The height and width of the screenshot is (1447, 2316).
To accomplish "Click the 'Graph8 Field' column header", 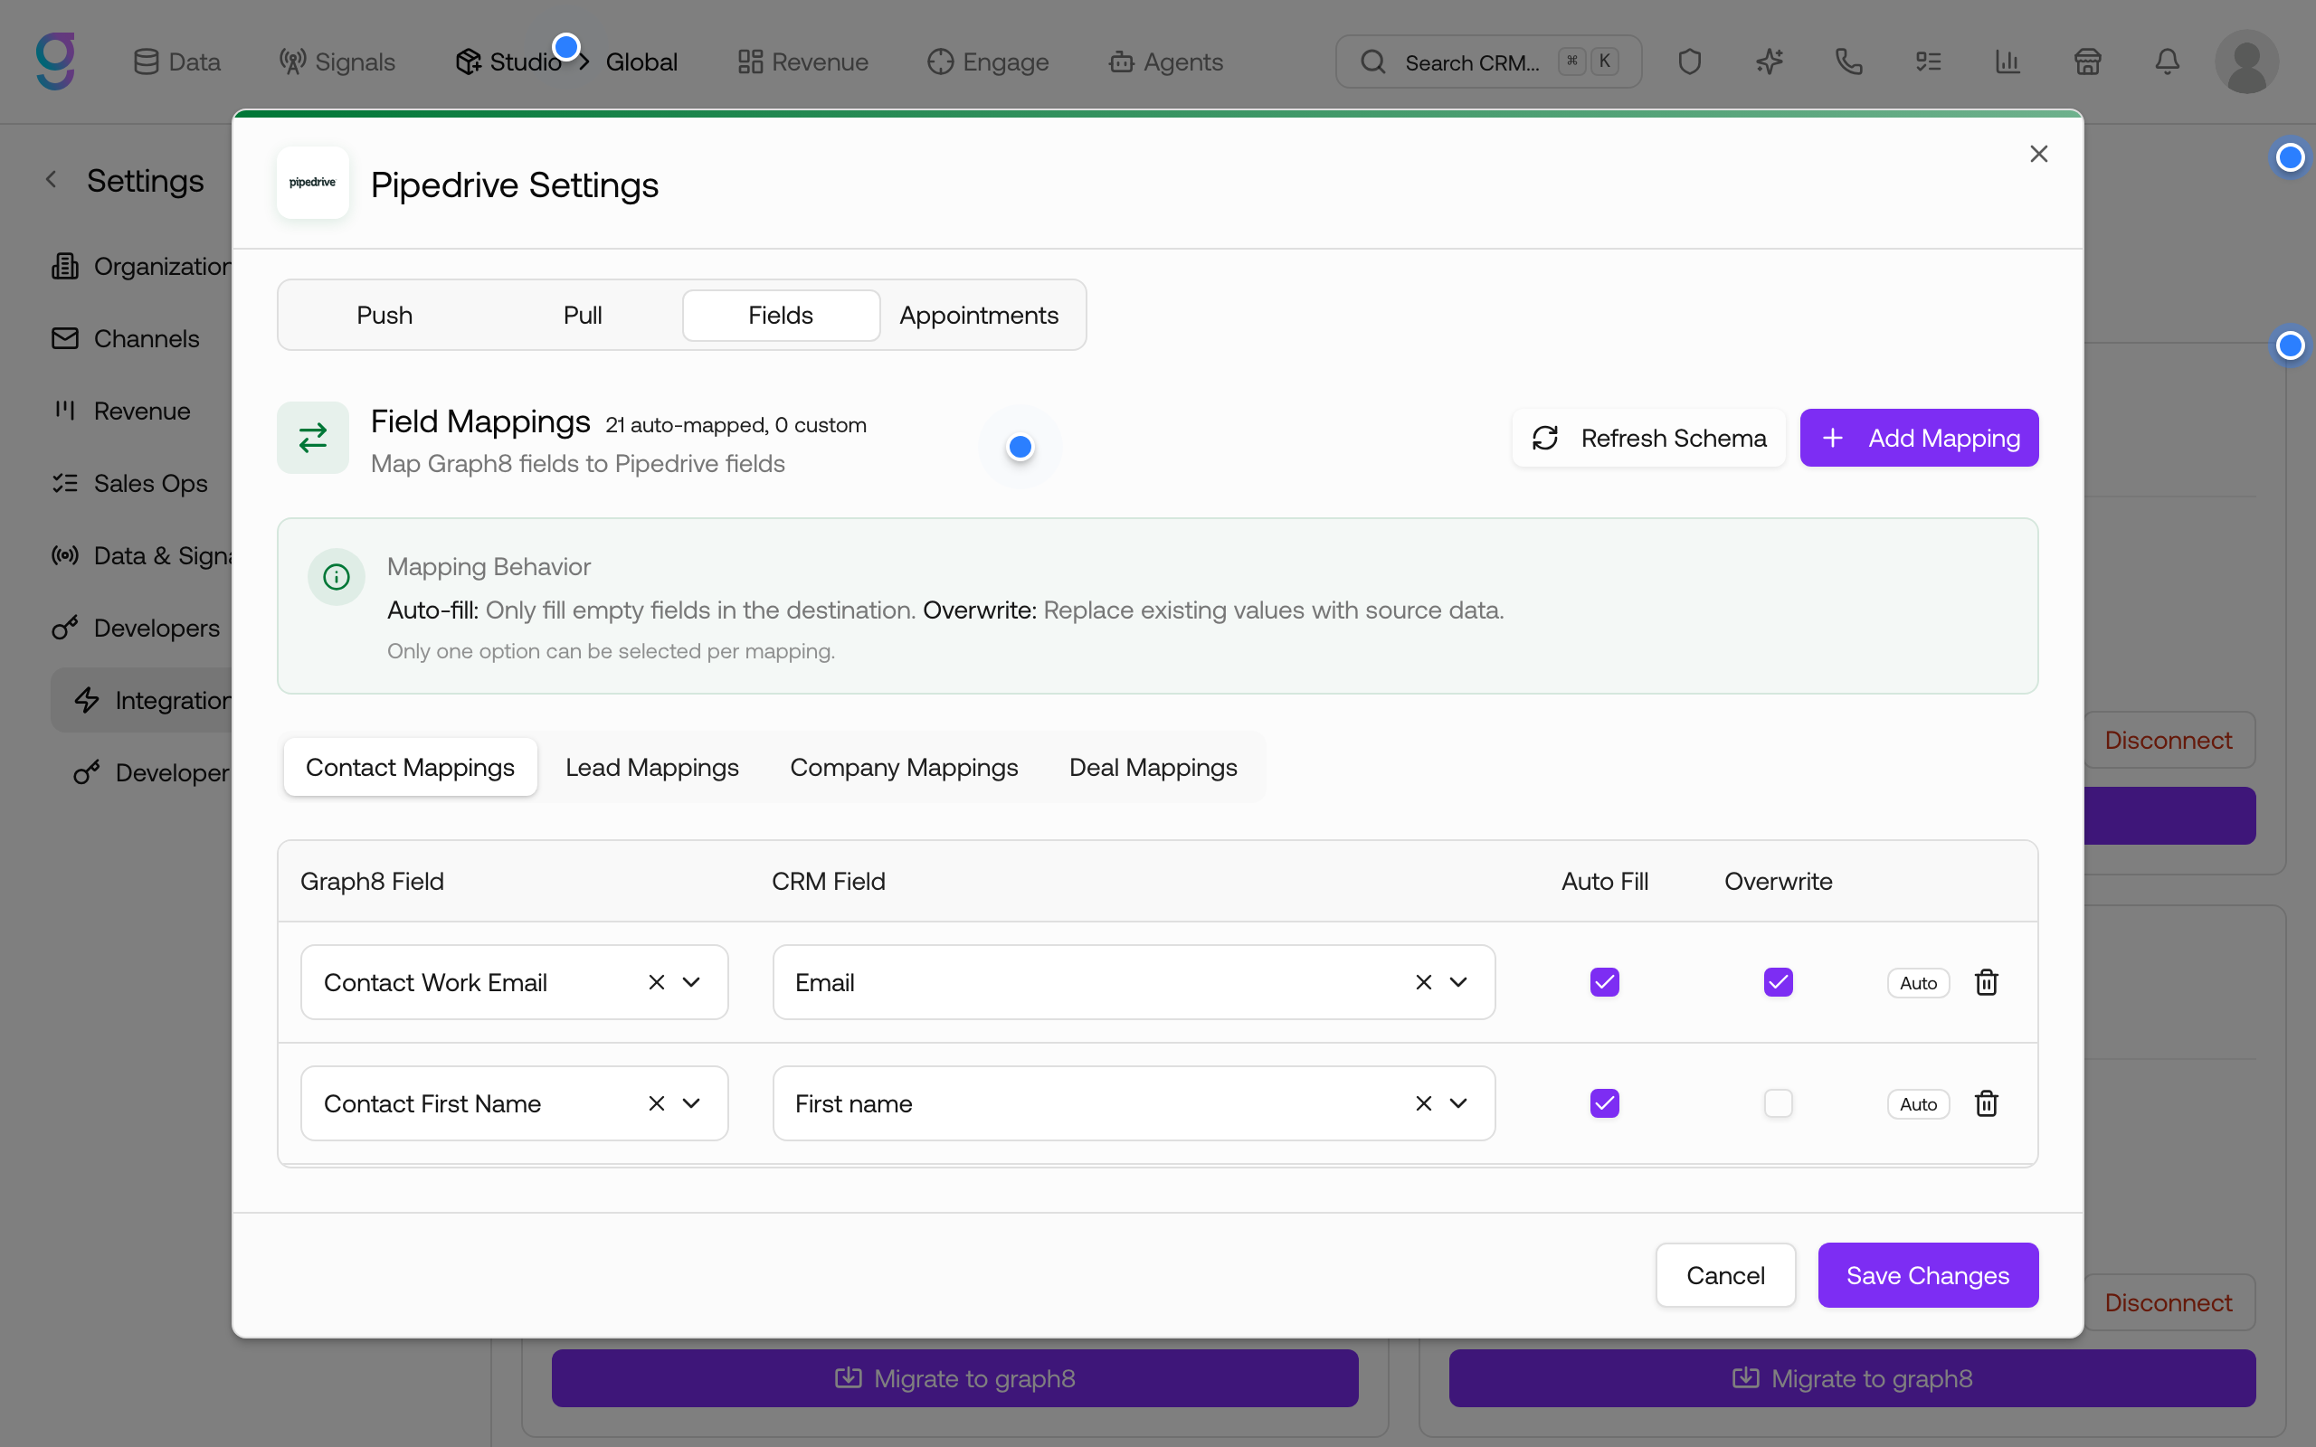I will (373, 881).
